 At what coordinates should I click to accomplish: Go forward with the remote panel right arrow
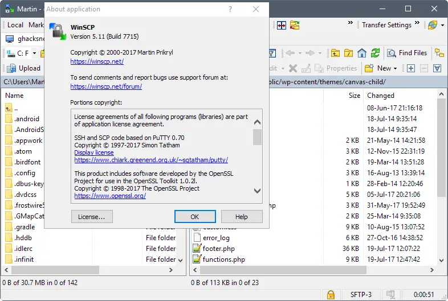310,53
